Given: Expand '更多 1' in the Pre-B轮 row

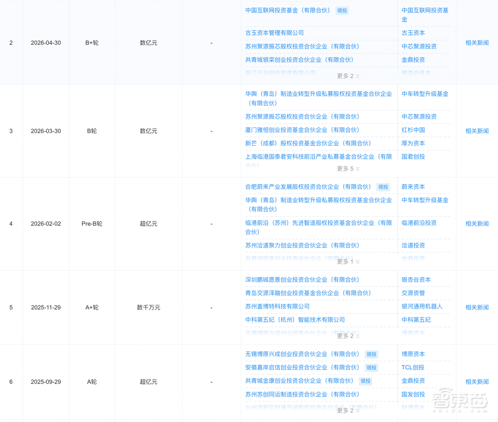Looking at the screenshot, I should tap(348, 261).
